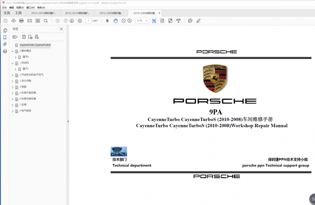The width and height of the screenshot is (315, 205).
Task: Jump to last page icon
Action: (80, 21)
